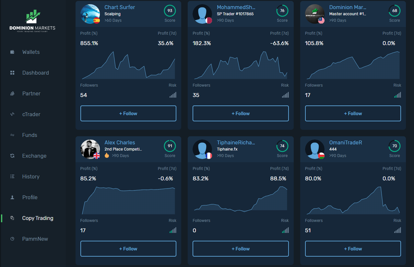Select the Funds icon
This screenshot has width=414, height=267.
click(12, 135)
